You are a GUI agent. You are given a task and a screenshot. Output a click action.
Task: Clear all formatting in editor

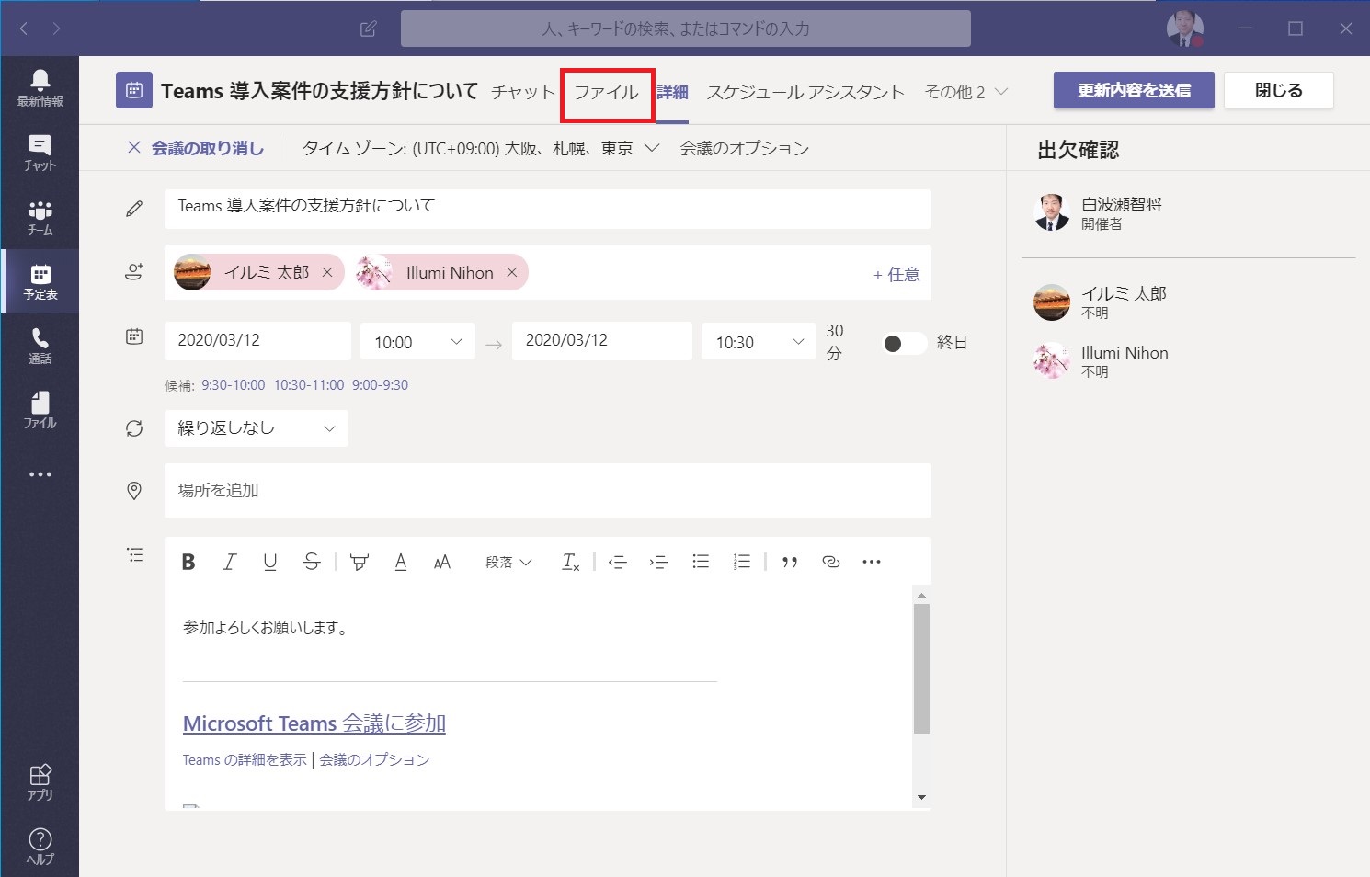(570, 562)
